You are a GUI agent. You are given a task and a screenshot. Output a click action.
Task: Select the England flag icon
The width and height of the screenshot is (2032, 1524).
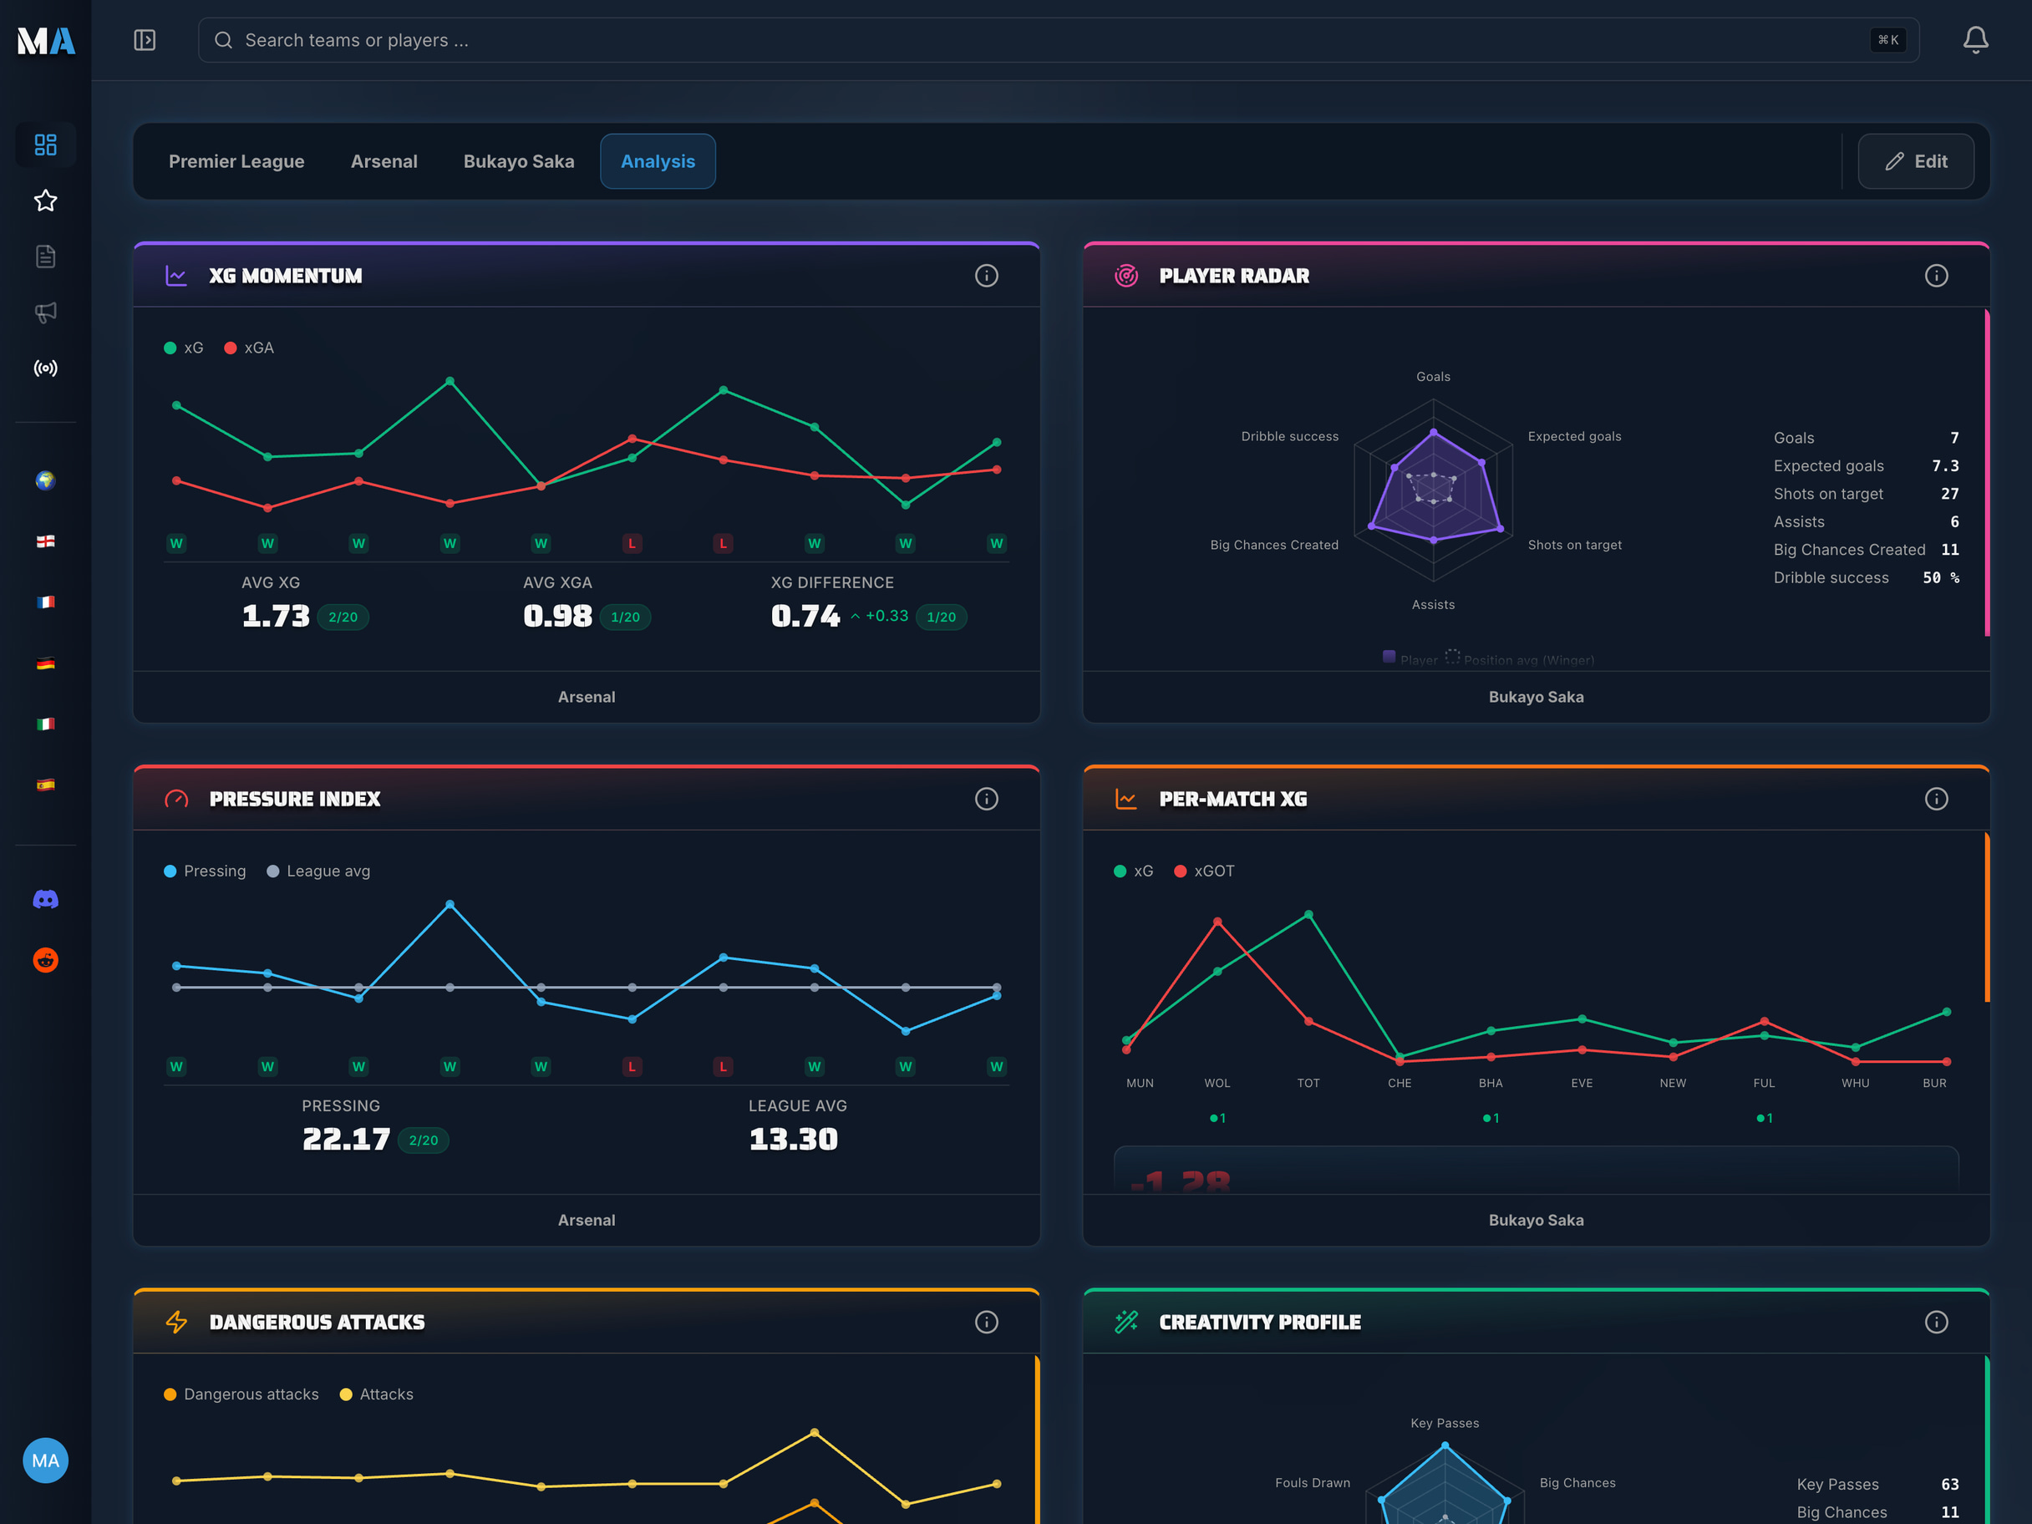(x=46, y=541)
